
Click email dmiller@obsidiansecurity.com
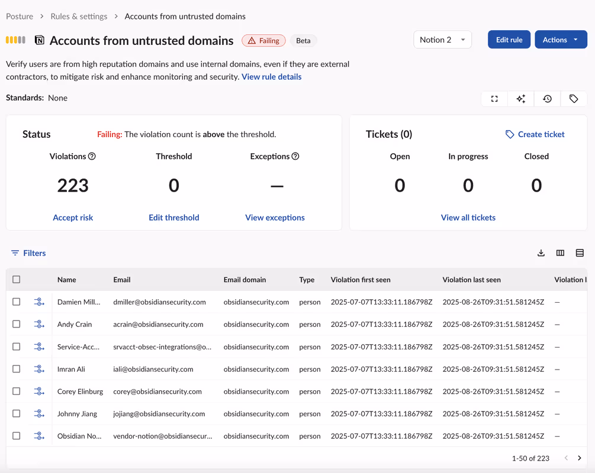pyautogui.click(x=159, y=302)
